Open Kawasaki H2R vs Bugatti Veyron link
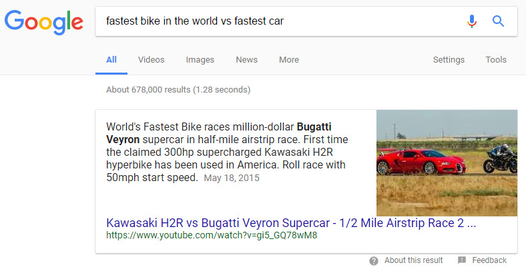The image size is (526, 271). coord(291,222)
